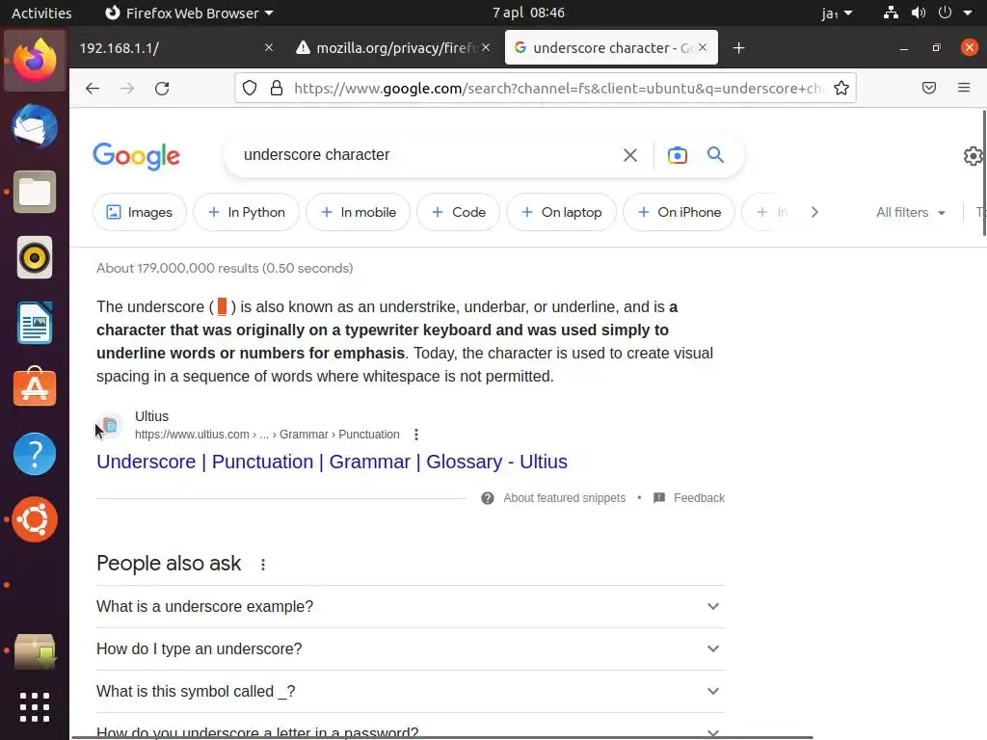The width and height of the screenshot is (987, 740).
Task: Switch to mozilla.org privacy tab
Action: pos(393,48)
